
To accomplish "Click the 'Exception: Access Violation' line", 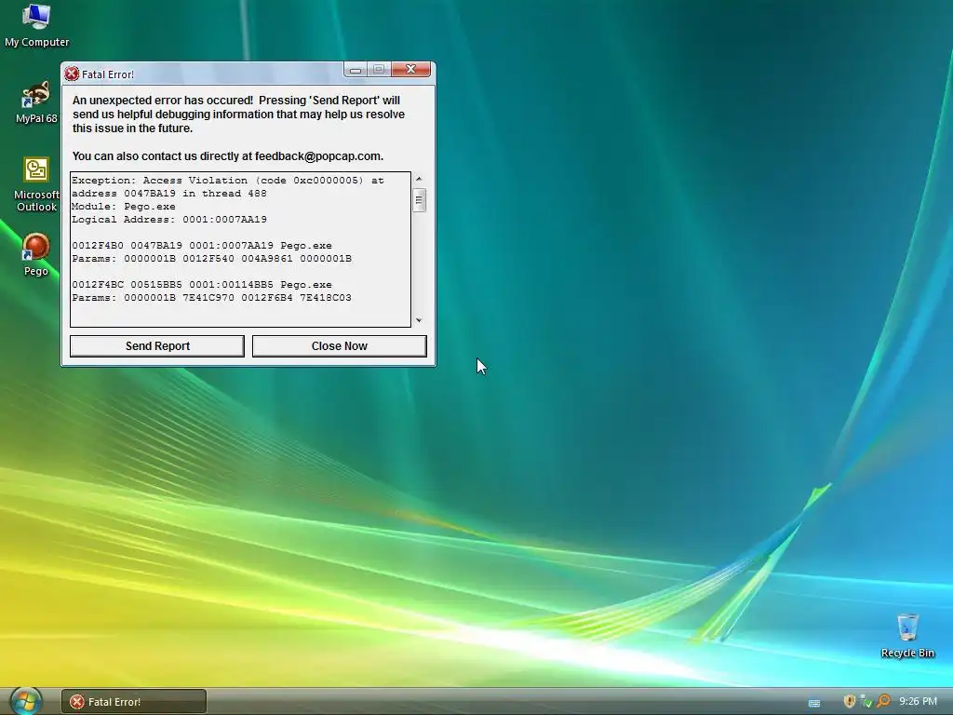I will (228, 181).
